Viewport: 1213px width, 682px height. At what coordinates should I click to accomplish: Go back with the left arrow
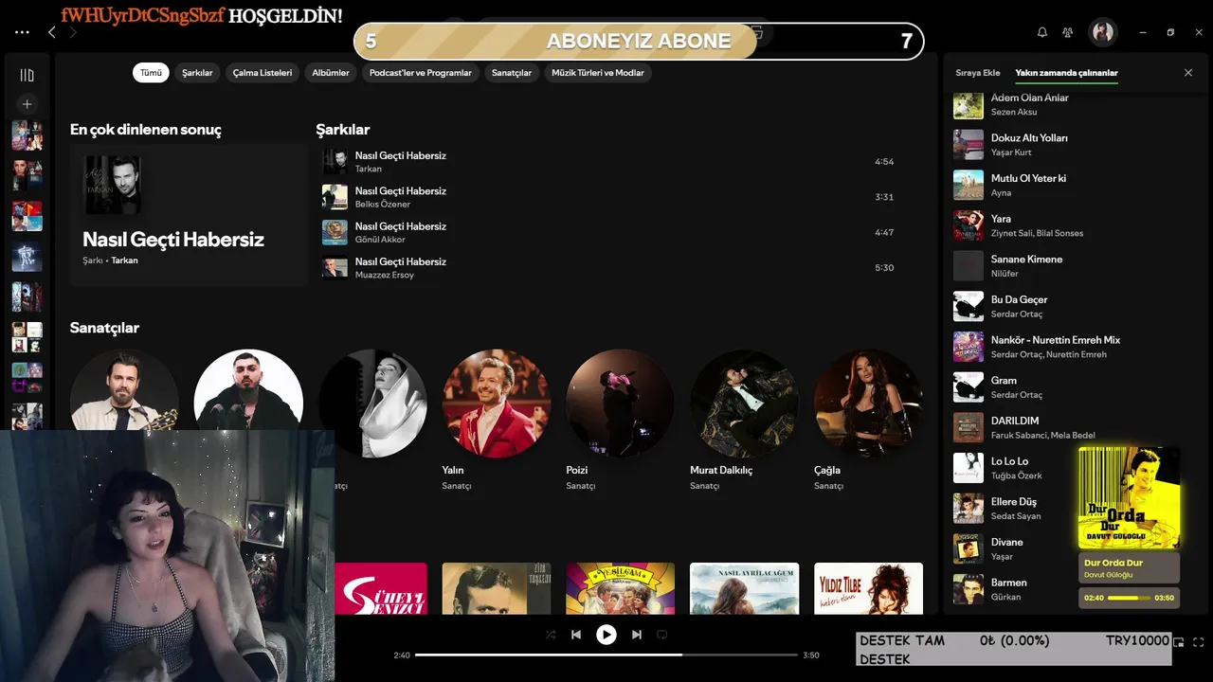52,32
